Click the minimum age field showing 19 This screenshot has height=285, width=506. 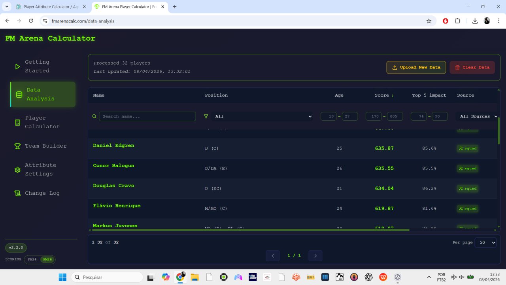pos(329,116)
